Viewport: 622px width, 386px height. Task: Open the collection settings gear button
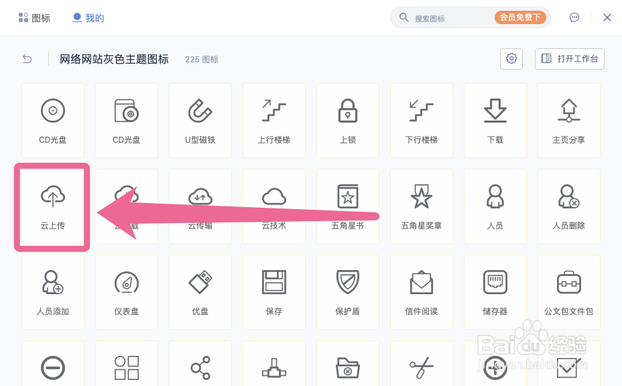point(511,59)
